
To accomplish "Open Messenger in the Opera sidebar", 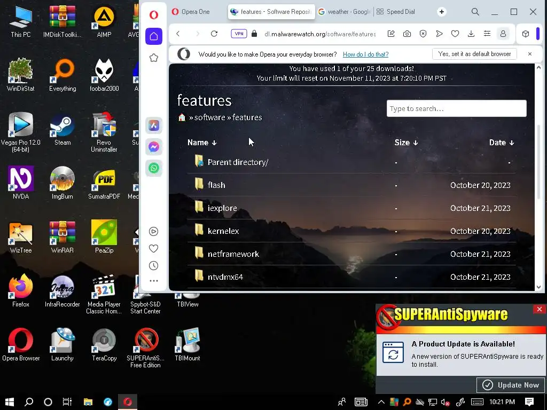I will click(154, 147).
